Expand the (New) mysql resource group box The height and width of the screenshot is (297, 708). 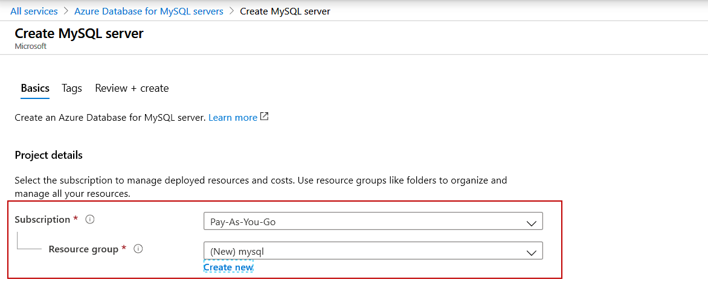click(x=372, y=251)
